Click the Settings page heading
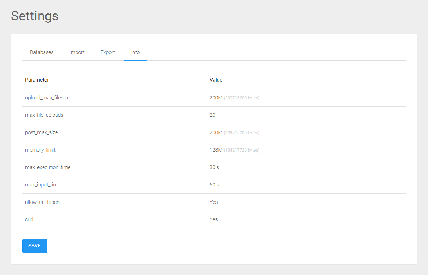428x275 pixels. tap(35, 16)
